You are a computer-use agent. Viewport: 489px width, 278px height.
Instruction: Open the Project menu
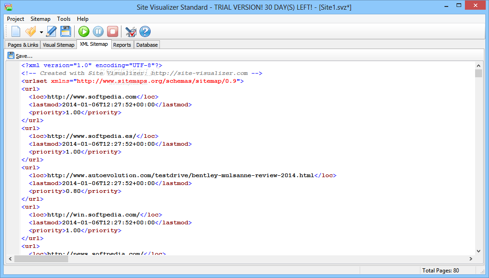[x=15, y=19]
